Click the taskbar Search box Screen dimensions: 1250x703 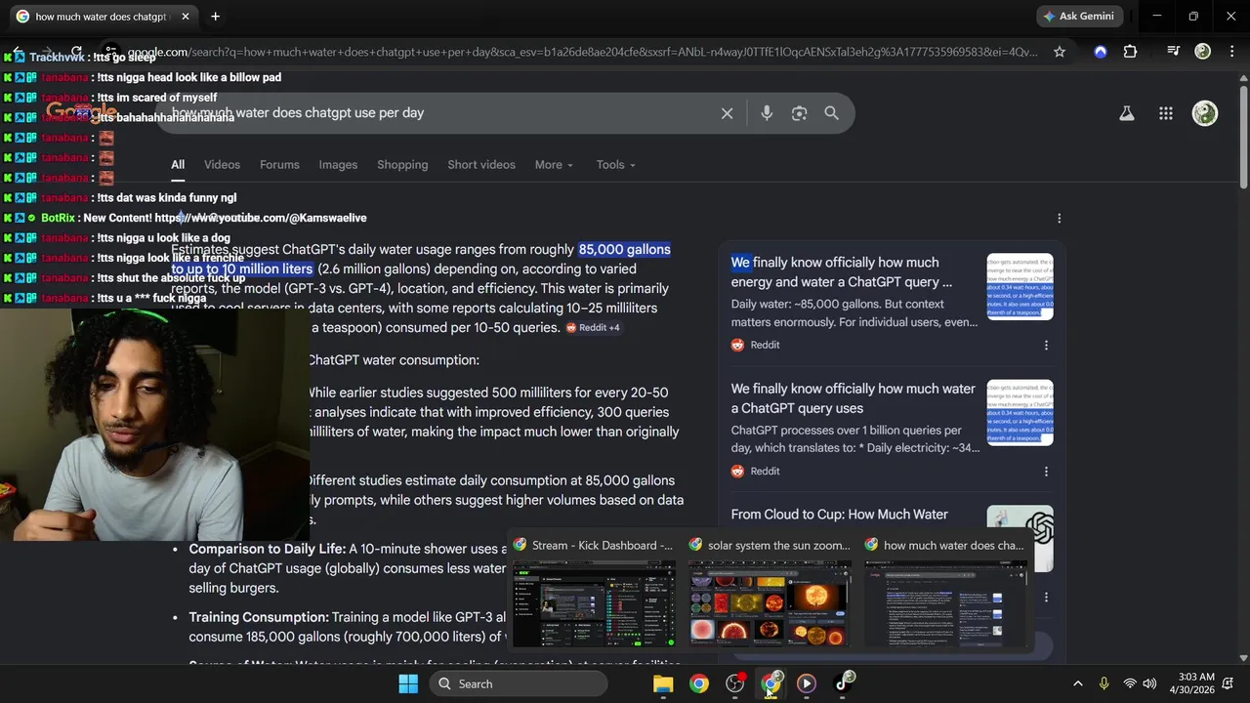coord(520,683)
